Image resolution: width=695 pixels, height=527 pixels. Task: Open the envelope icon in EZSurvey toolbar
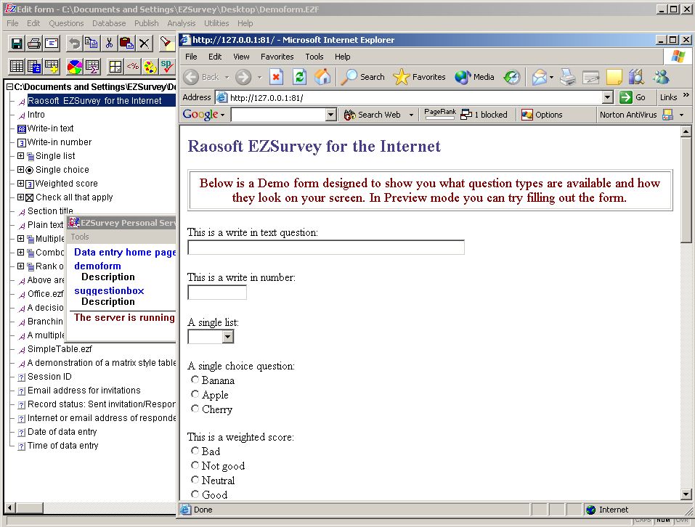(x=52, y=44)
